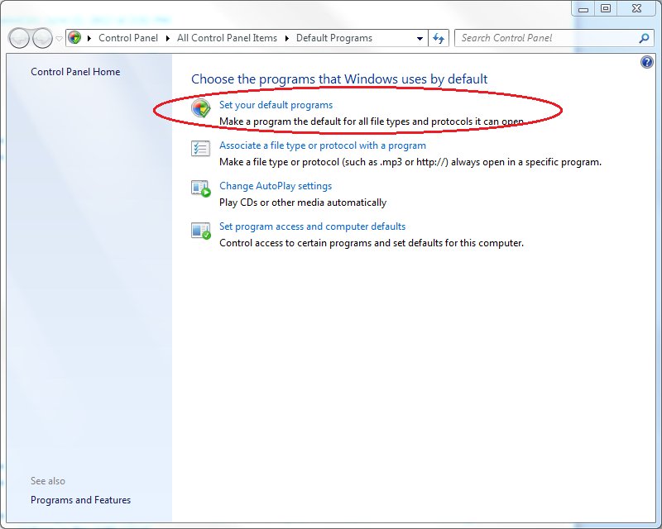662x529 pixels.
Task: Open Associate a file type or protocol link
Action: [x=322, y=145]
